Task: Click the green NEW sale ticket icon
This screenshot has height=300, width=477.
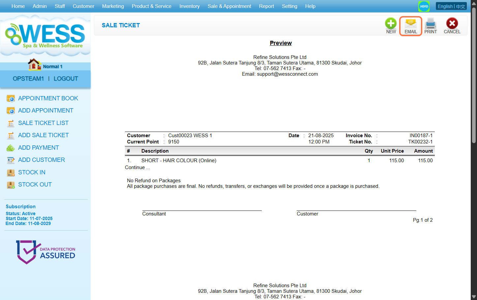Action: pos(391,24)
